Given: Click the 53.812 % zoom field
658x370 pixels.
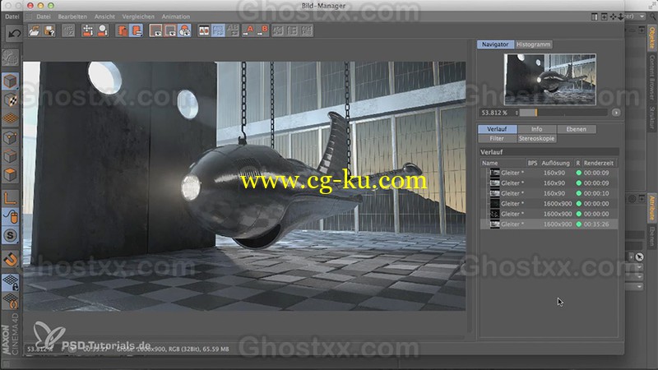Looking at the screenshot, I should pyautogui.click(x=497, y=113).
